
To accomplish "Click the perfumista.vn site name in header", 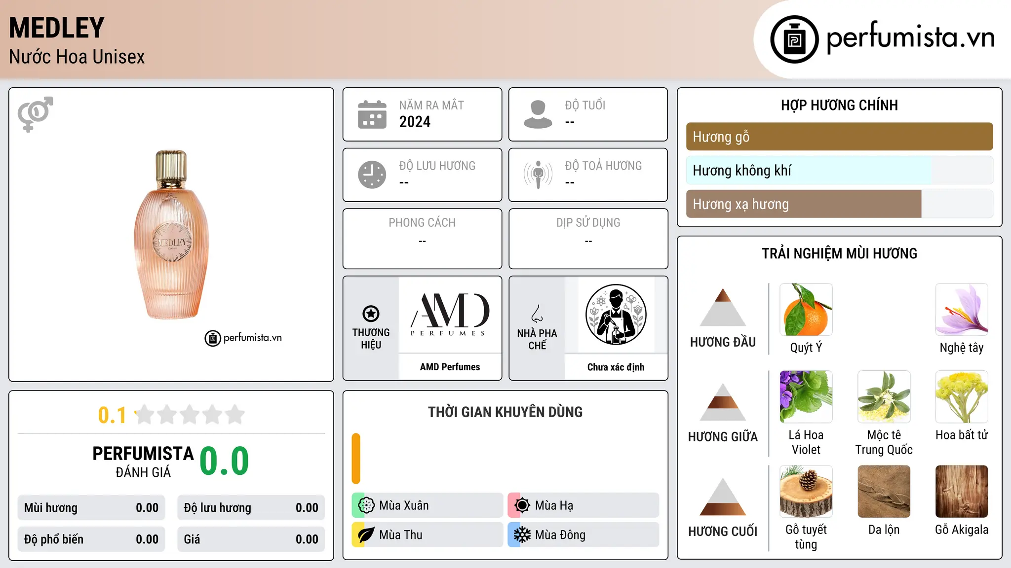I will tap(910, 37).
